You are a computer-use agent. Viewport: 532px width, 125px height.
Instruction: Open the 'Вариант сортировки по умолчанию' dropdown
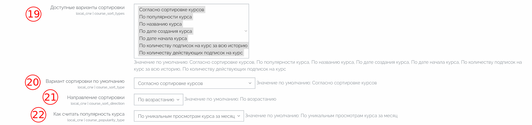tap(194, 83)
